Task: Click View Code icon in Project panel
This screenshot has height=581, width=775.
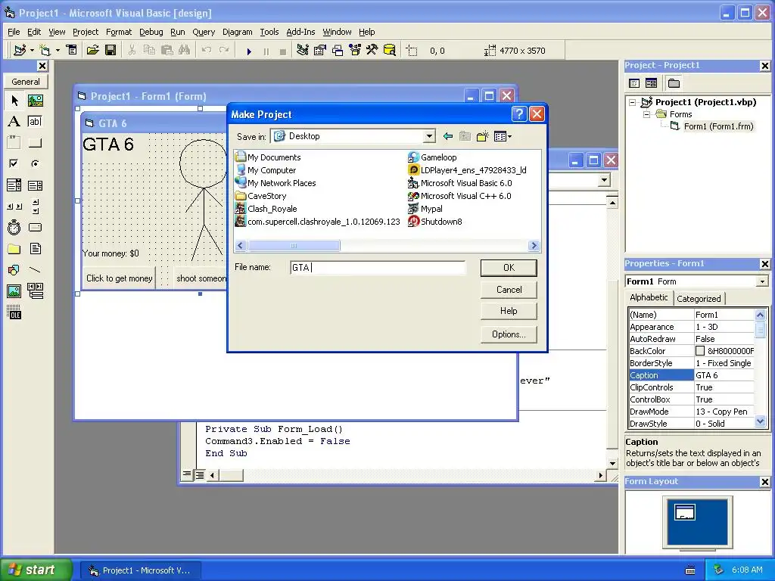Action: click(x=634, y=83)
